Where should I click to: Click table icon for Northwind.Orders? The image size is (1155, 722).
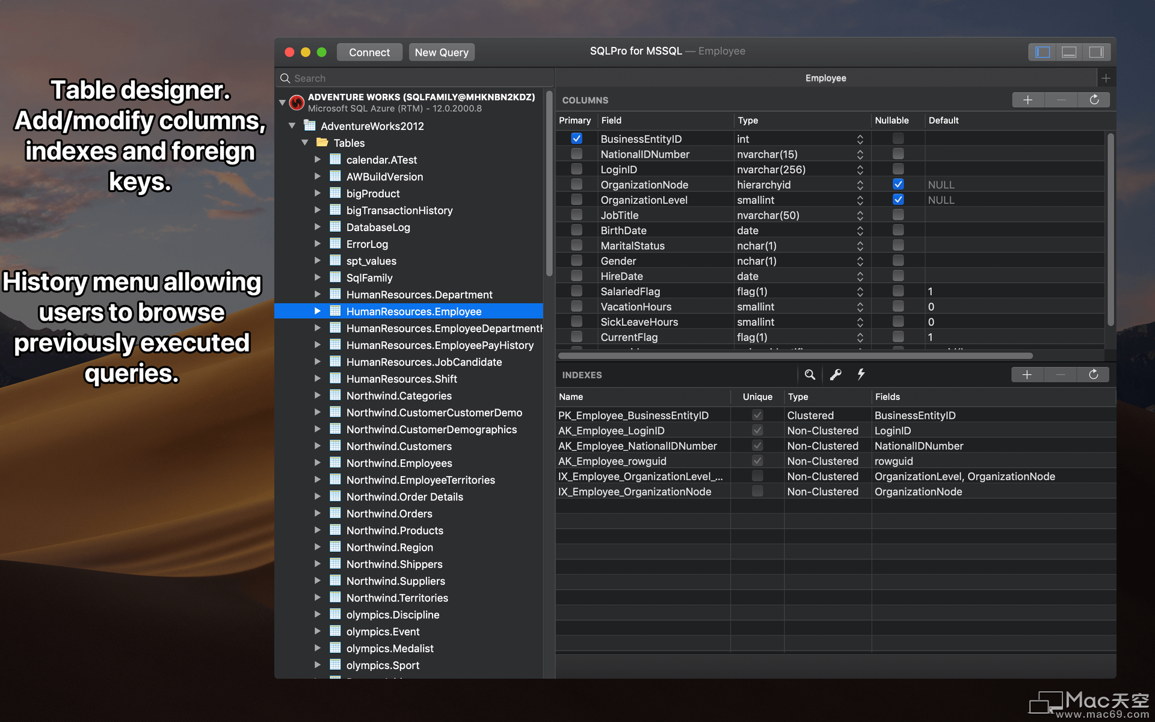[x=335, y=513]
